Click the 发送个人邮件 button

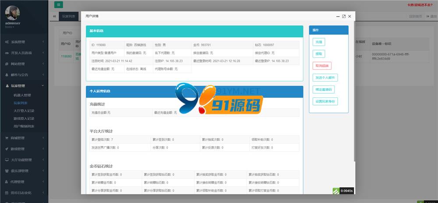tap(325, 78)
